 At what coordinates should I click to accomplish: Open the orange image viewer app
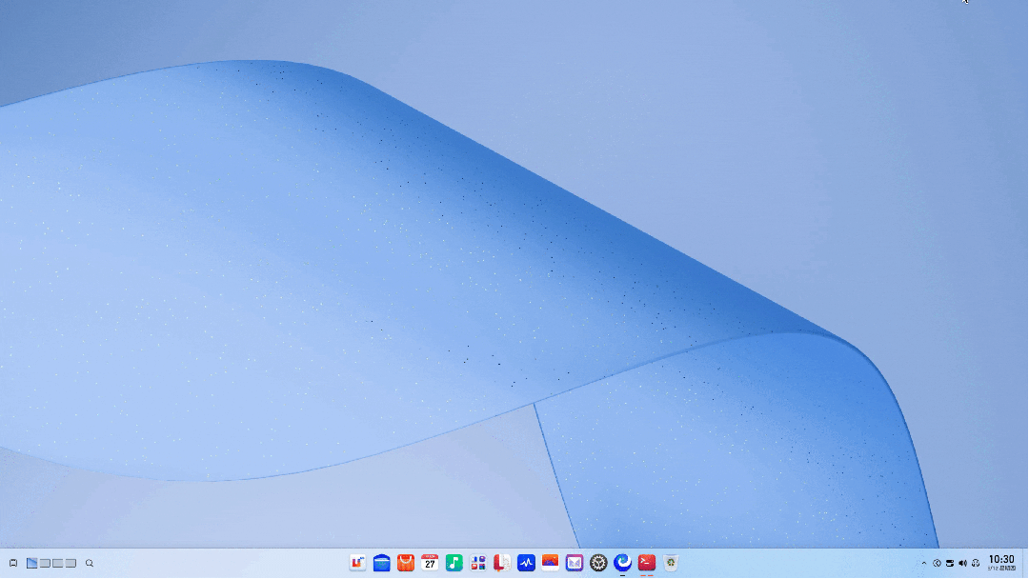coord(550,563)
